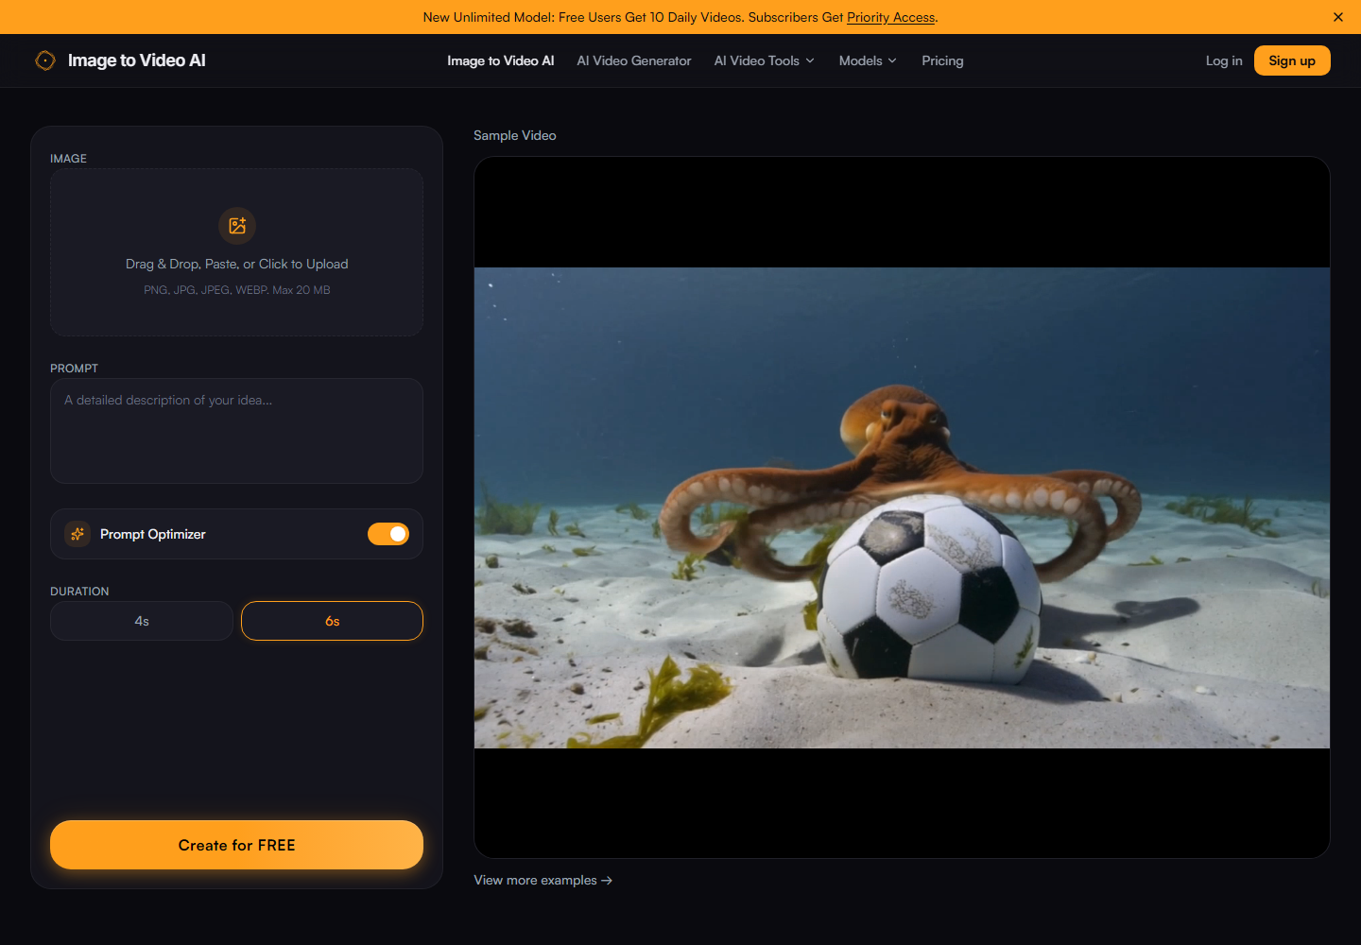Close the top announcement banner

tap(1338, 17)
